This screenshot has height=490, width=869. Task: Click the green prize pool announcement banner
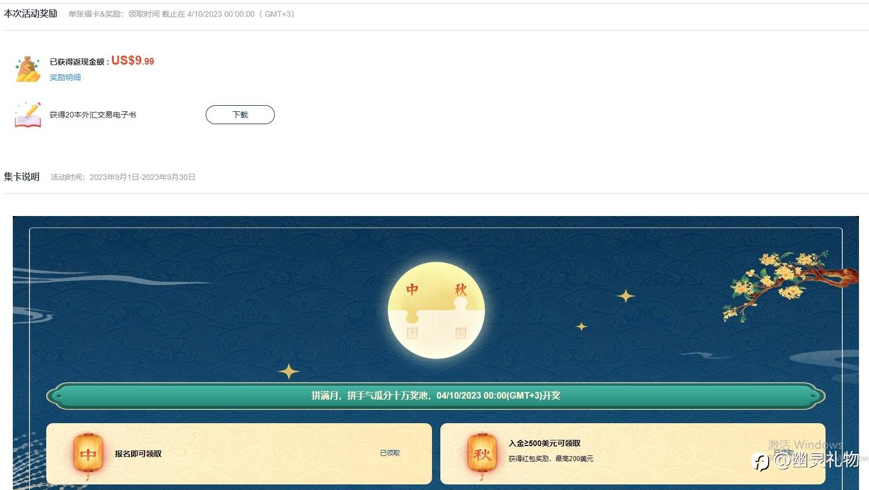[436, 396]
